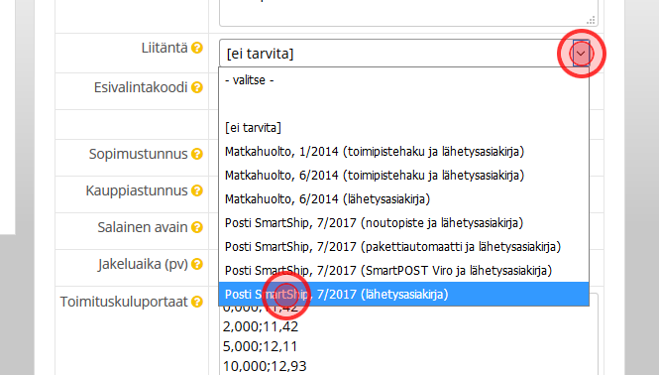Click the Liitäntä field label
Viewport: 659px width, 375px height.
(165, 48)
